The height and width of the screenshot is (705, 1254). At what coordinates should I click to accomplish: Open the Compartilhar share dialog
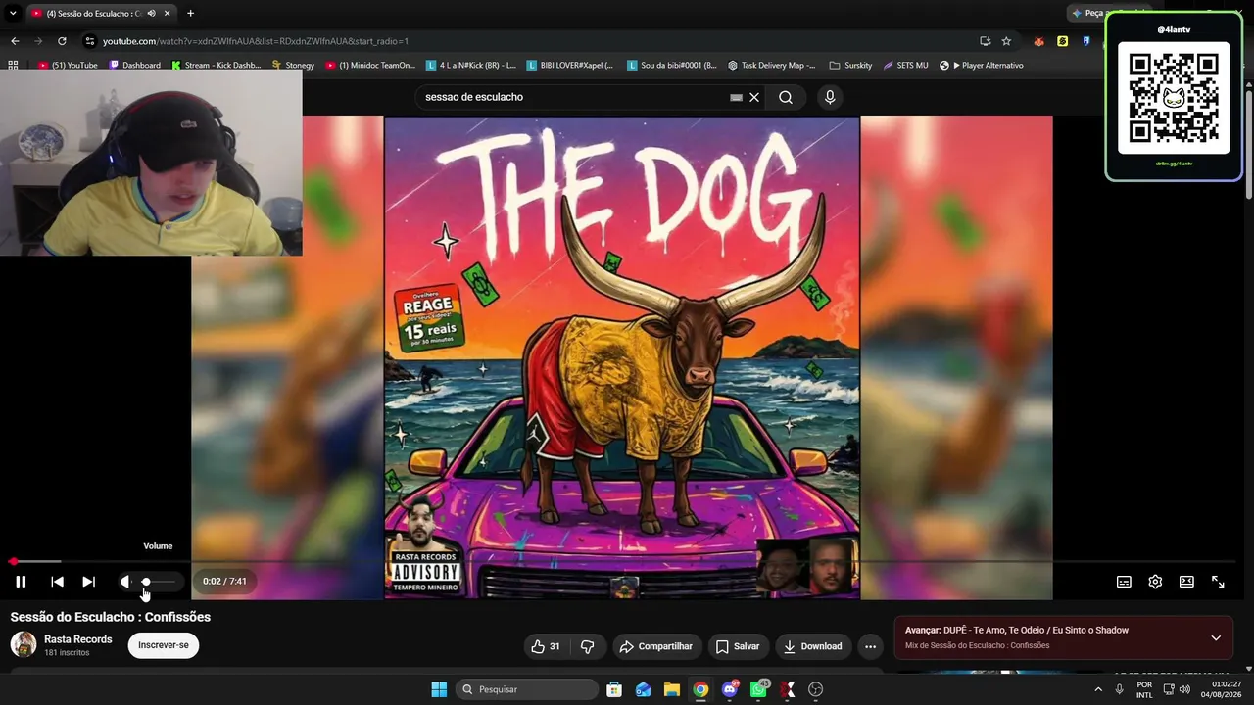pyautogui.click(x=656, y=646)
